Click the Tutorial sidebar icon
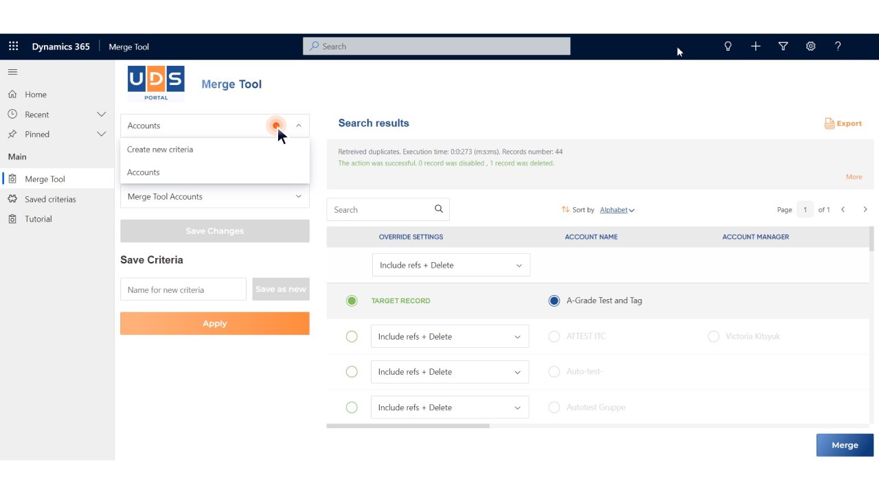The image size is (879, 494). pyautogui.click(x=12, y=219)
